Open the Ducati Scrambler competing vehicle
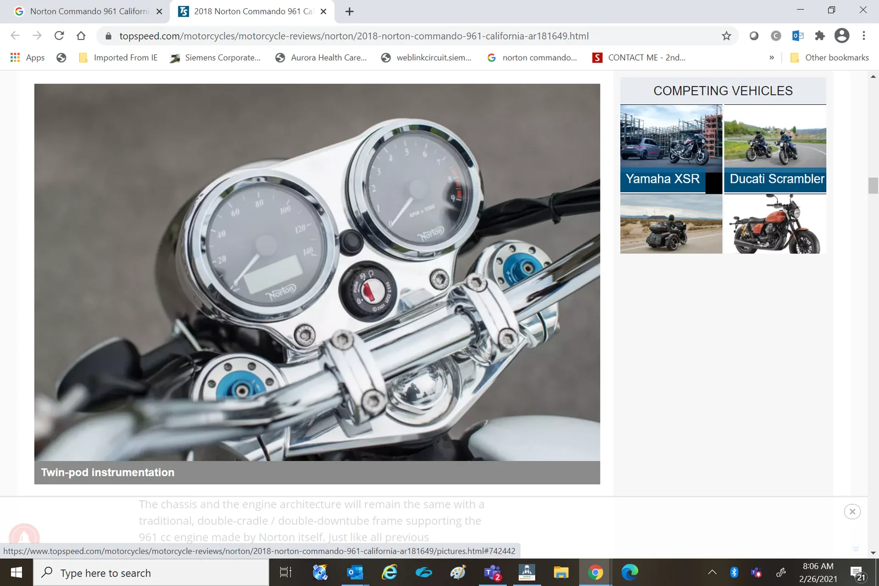879x586 pixels. pos(775,148)
